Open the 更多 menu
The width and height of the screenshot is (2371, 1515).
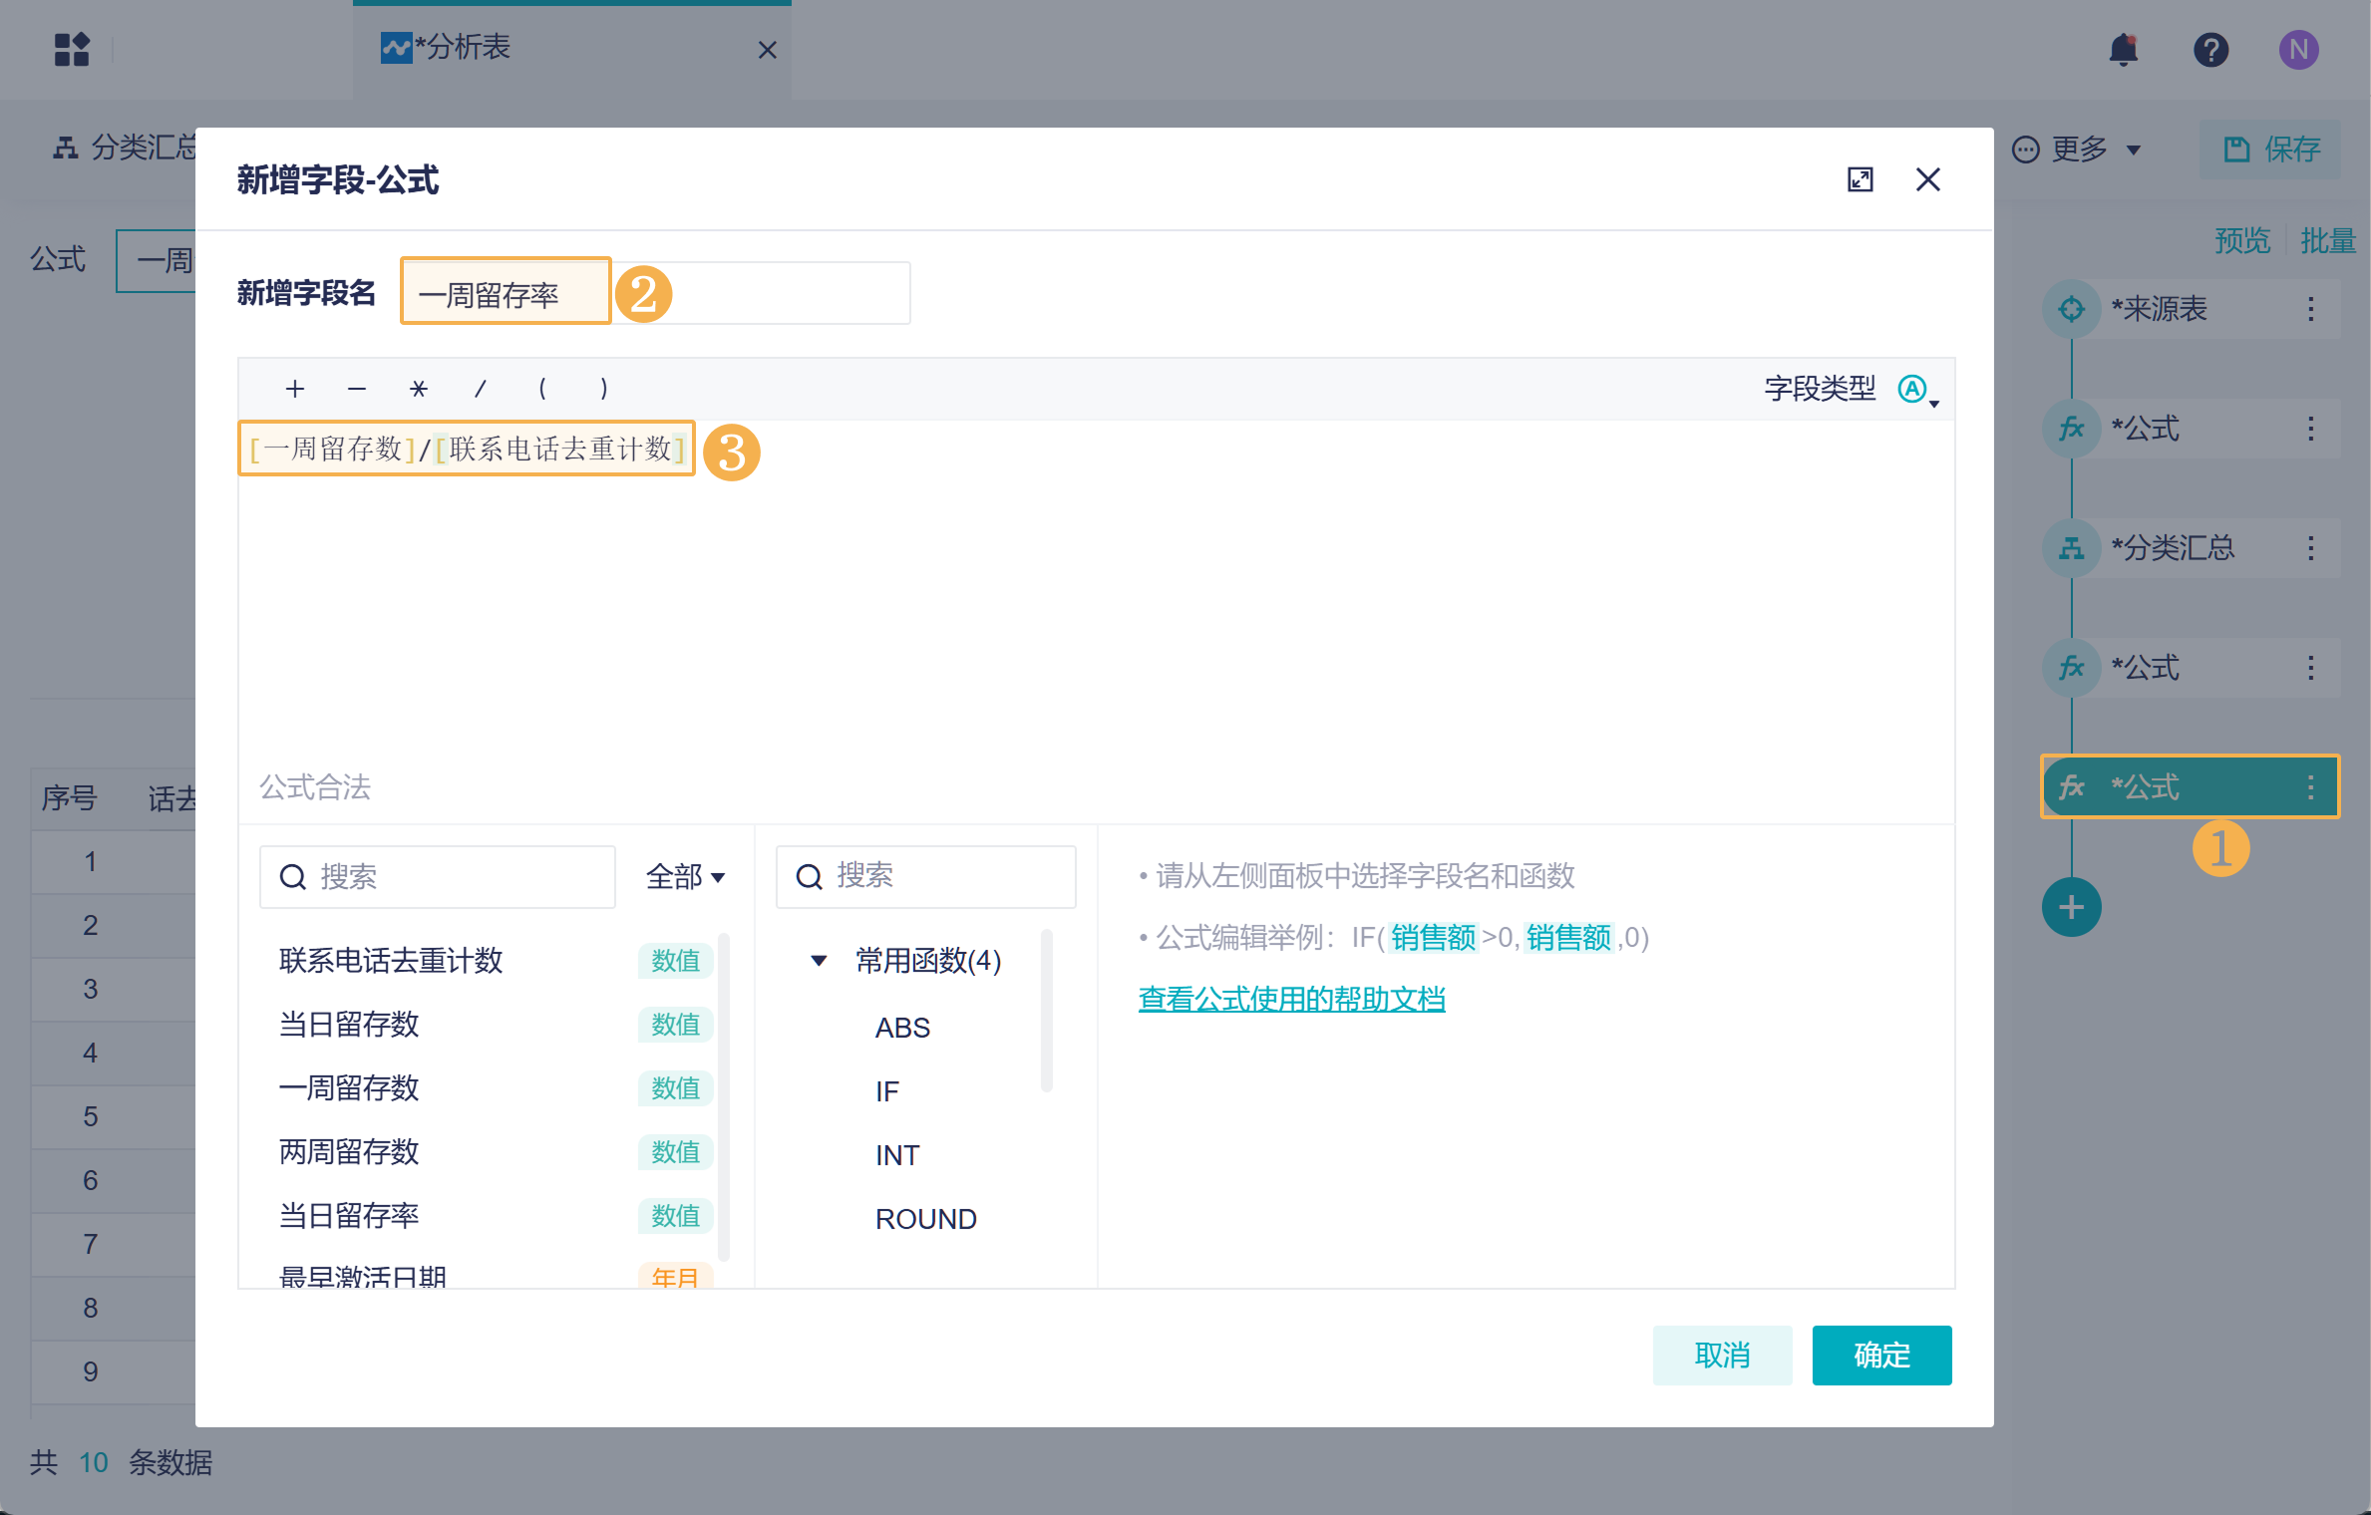coord(2079,150)
